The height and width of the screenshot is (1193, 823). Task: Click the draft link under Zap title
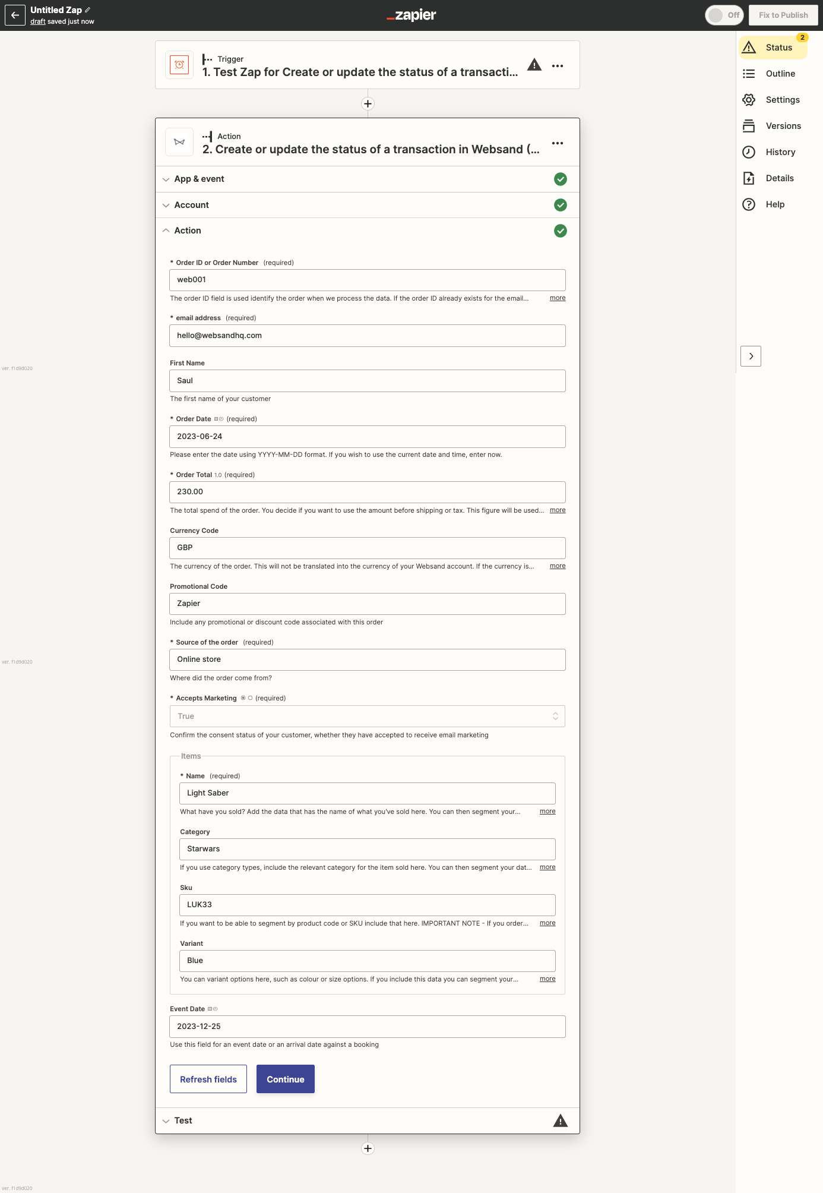tap(38, 21)
